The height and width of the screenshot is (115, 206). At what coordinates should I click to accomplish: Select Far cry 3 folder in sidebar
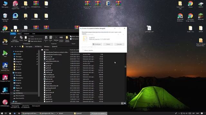pyautogui.click(x=18, y=67)
